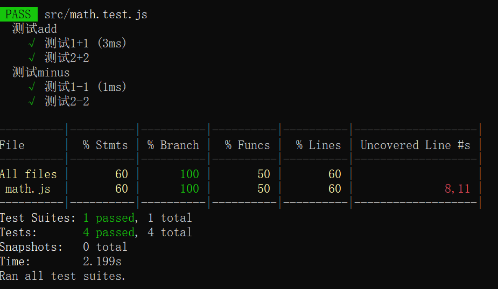Click the % Funcs column header
Viewport: 498px width, 289px height.
click(247, 145)
